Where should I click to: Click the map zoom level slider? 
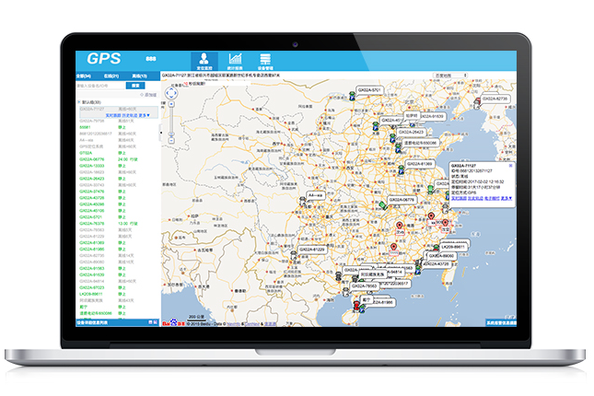tap(171, 122)
